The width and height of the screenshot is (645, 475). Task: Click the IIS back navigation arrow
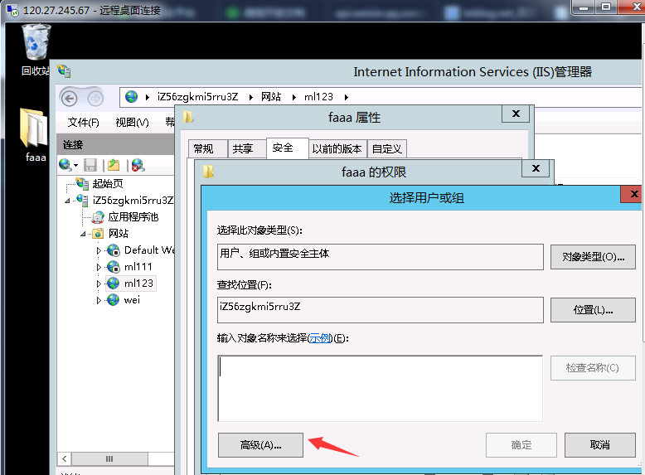tap(70, 98)
